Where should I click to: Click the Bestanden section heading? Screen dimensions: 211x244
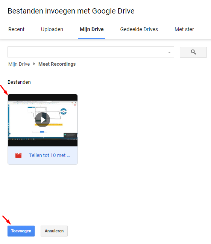tap(19, 82)
